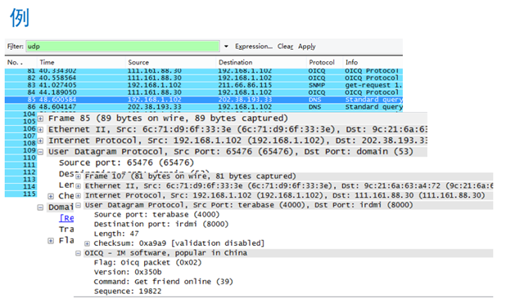524x303 pixels.
Task: Select packet 112 in the list
Action: [20, 172]
